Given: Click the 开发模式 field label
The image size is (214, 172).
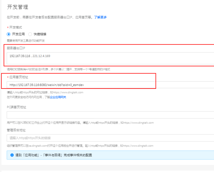Looking at the screenshot, I should (16, 27).
